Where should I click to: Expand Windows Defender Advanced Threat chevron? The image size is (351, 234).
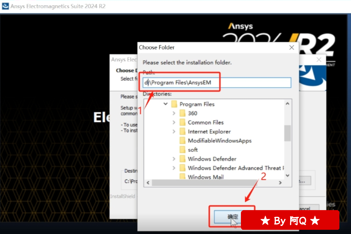pos(174,168)
